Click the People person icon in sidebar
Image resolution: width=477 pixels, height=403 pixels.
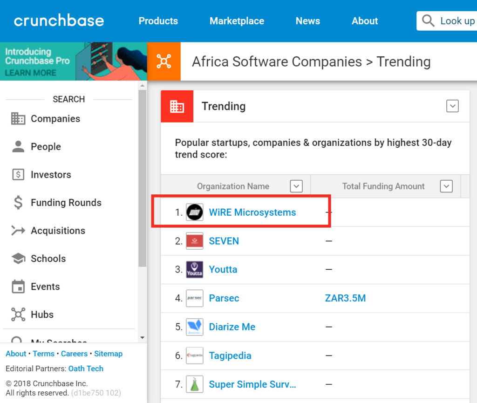point(18,147)
